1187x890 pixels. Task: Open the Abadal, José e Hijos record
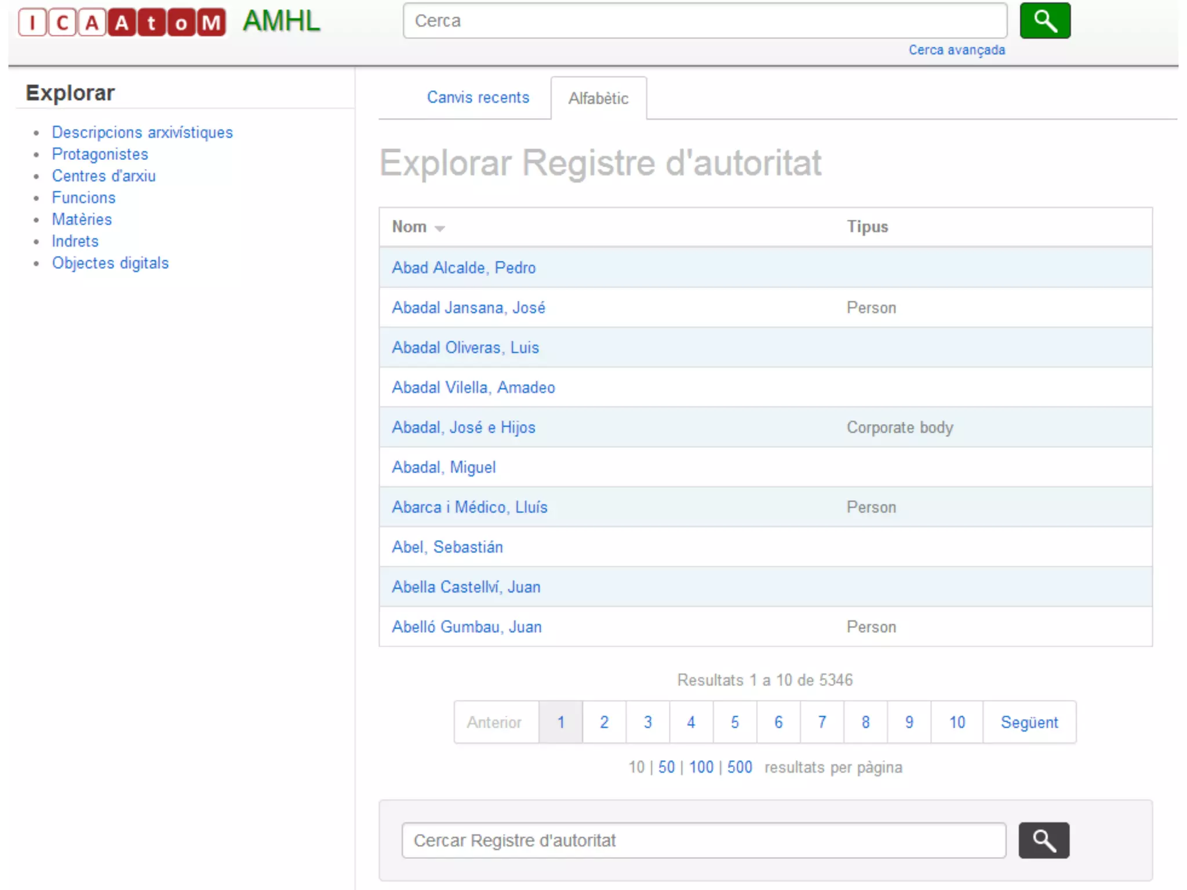(x=463, y=428)
